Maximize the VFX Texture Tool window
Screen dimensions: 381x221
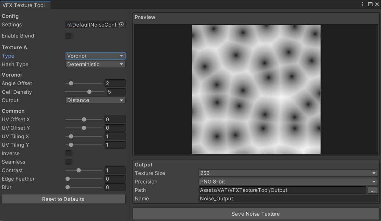[370, 4]
